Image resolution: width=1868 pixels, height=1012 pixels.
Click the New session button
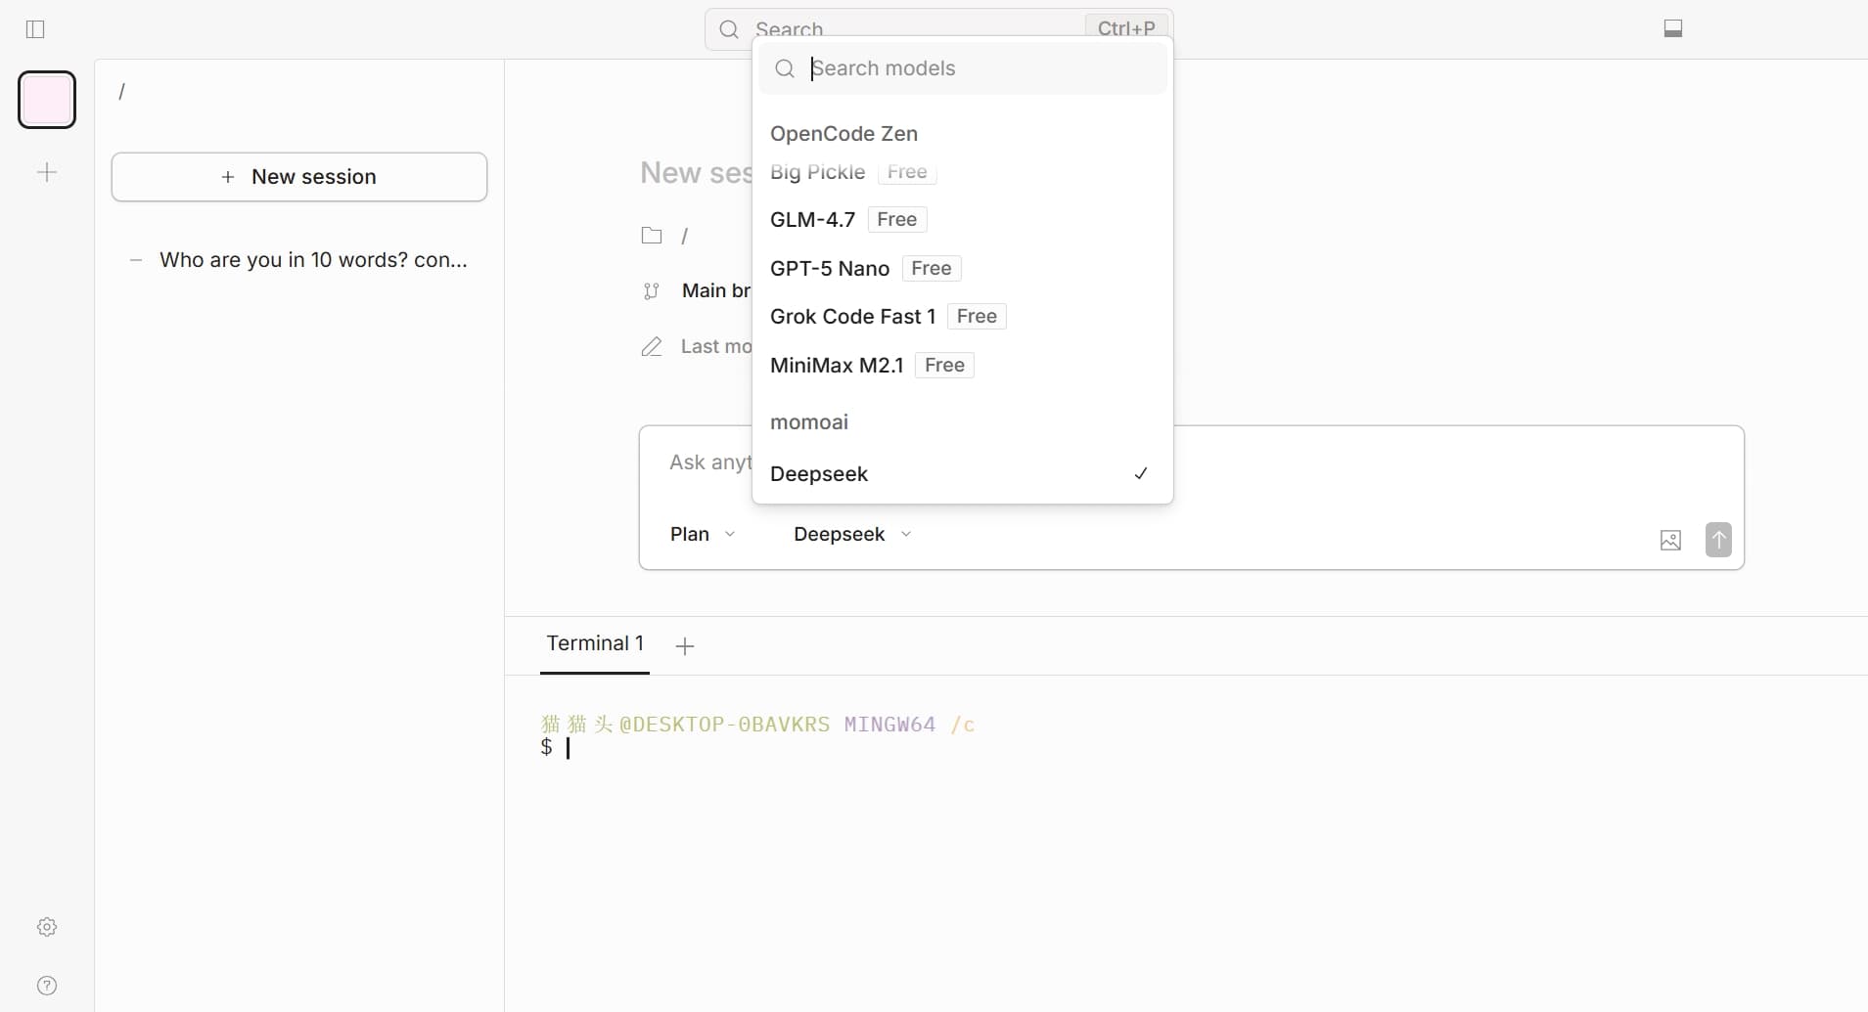(x=299, y=177)
